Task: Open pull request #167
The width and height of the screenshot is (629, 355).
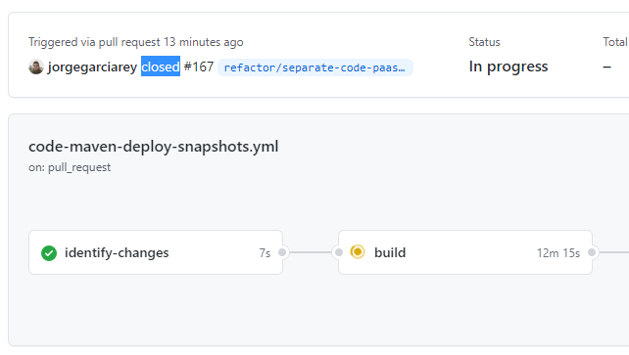Action: click(x=199, y=67)
